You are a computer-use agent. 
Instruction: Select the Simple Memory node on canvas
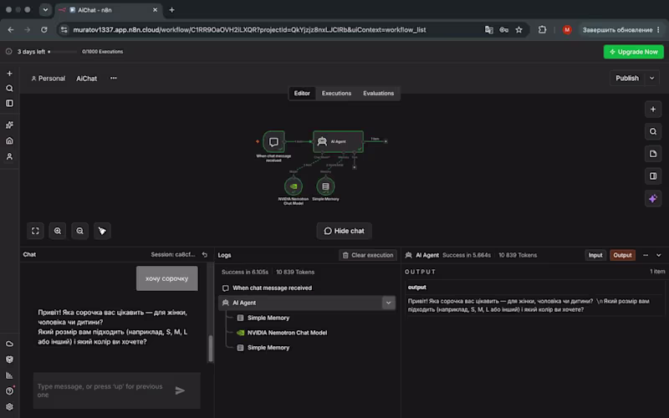(x=325, y=186)
